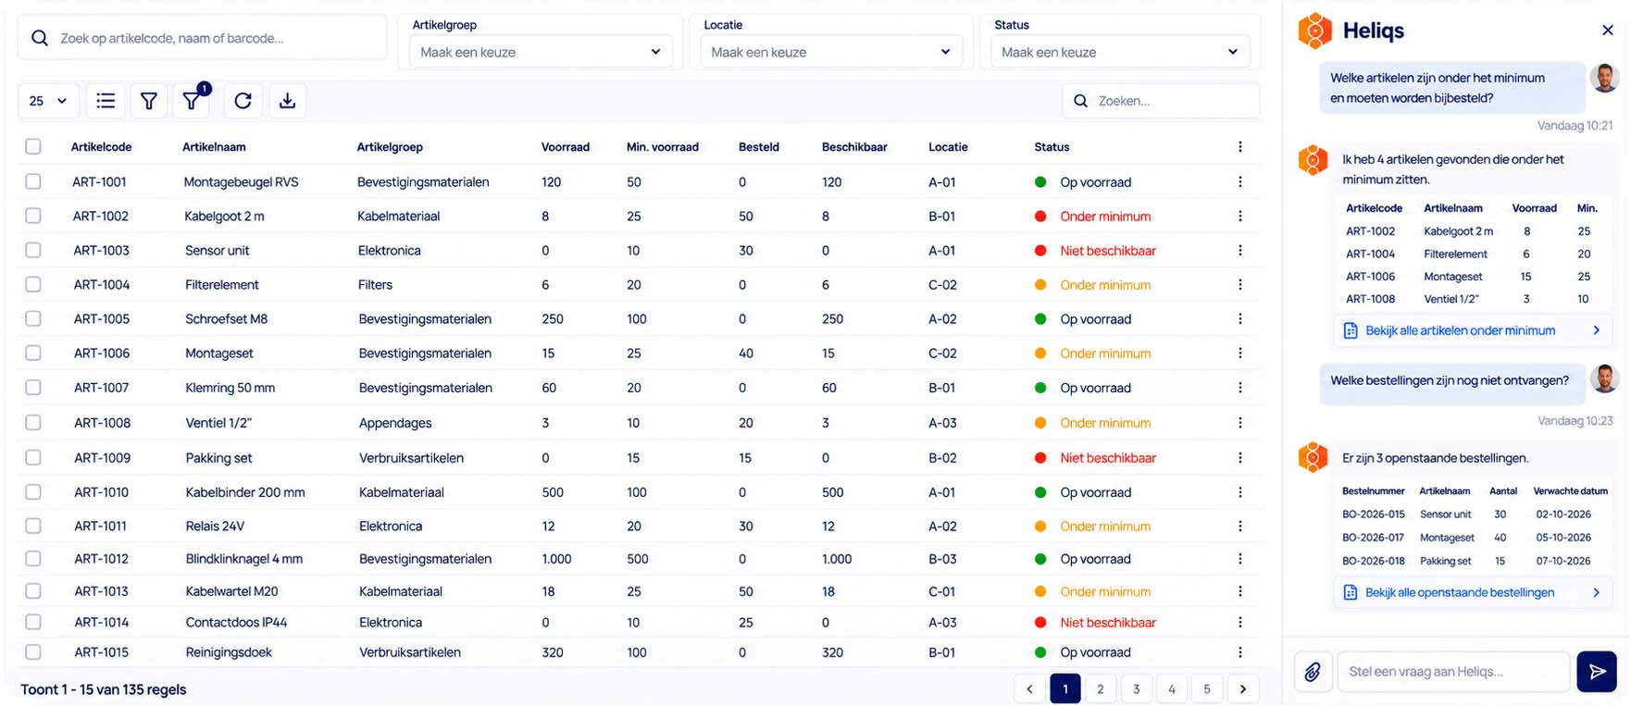Go to page 2
Image resolution: width=1631 pixels, height=706 pixels.
[1101, 689]
